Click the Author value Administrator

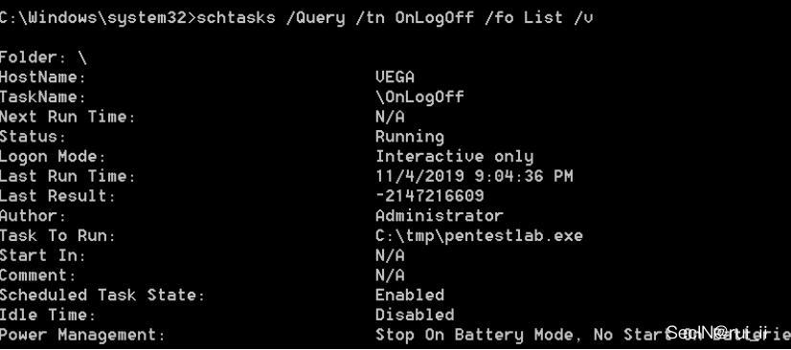pos(440,216)
